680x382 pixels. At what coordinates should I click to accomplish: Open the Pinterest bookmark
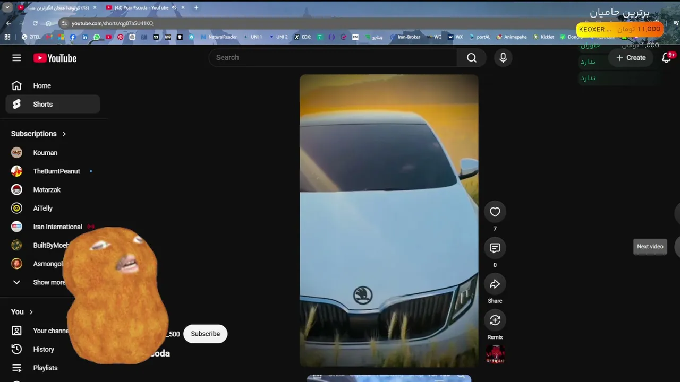(x=121, y=37)
